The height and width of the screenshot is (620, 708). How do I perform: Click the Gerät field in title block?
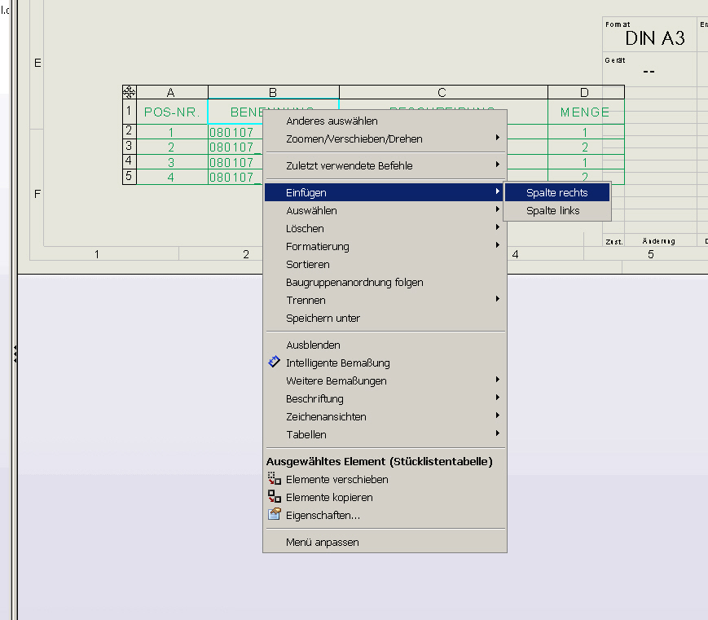[649, 69]
